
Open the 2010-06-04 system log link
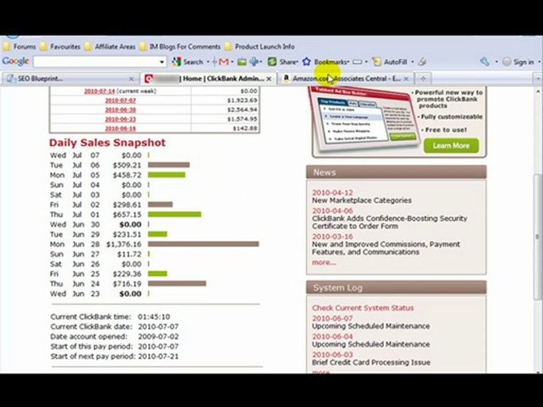click(x=333, y=336)
